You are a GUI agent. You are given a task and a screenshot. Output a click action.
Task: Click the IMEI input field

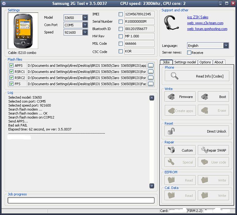pos(139,14)
